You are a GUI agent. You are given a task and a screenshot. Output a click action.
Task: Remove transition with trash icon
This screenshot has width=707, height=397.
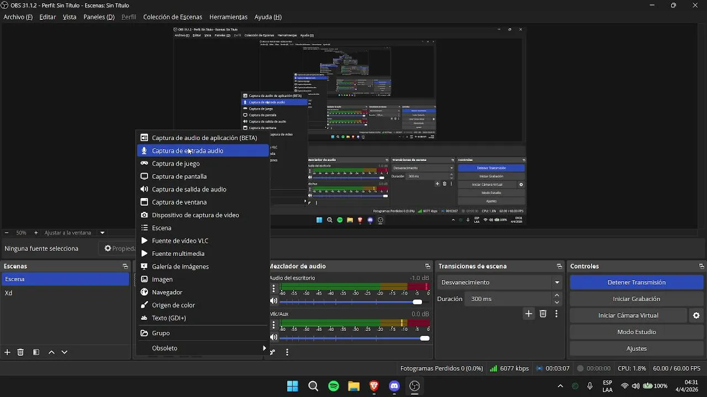point(543,314)
